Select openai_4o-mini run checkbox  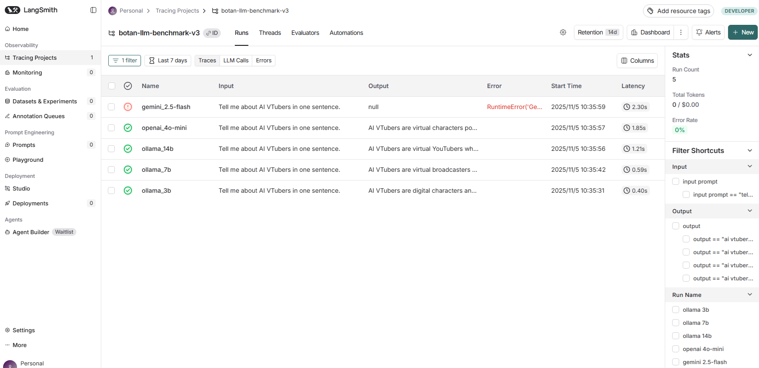click(x=112, y=128)
